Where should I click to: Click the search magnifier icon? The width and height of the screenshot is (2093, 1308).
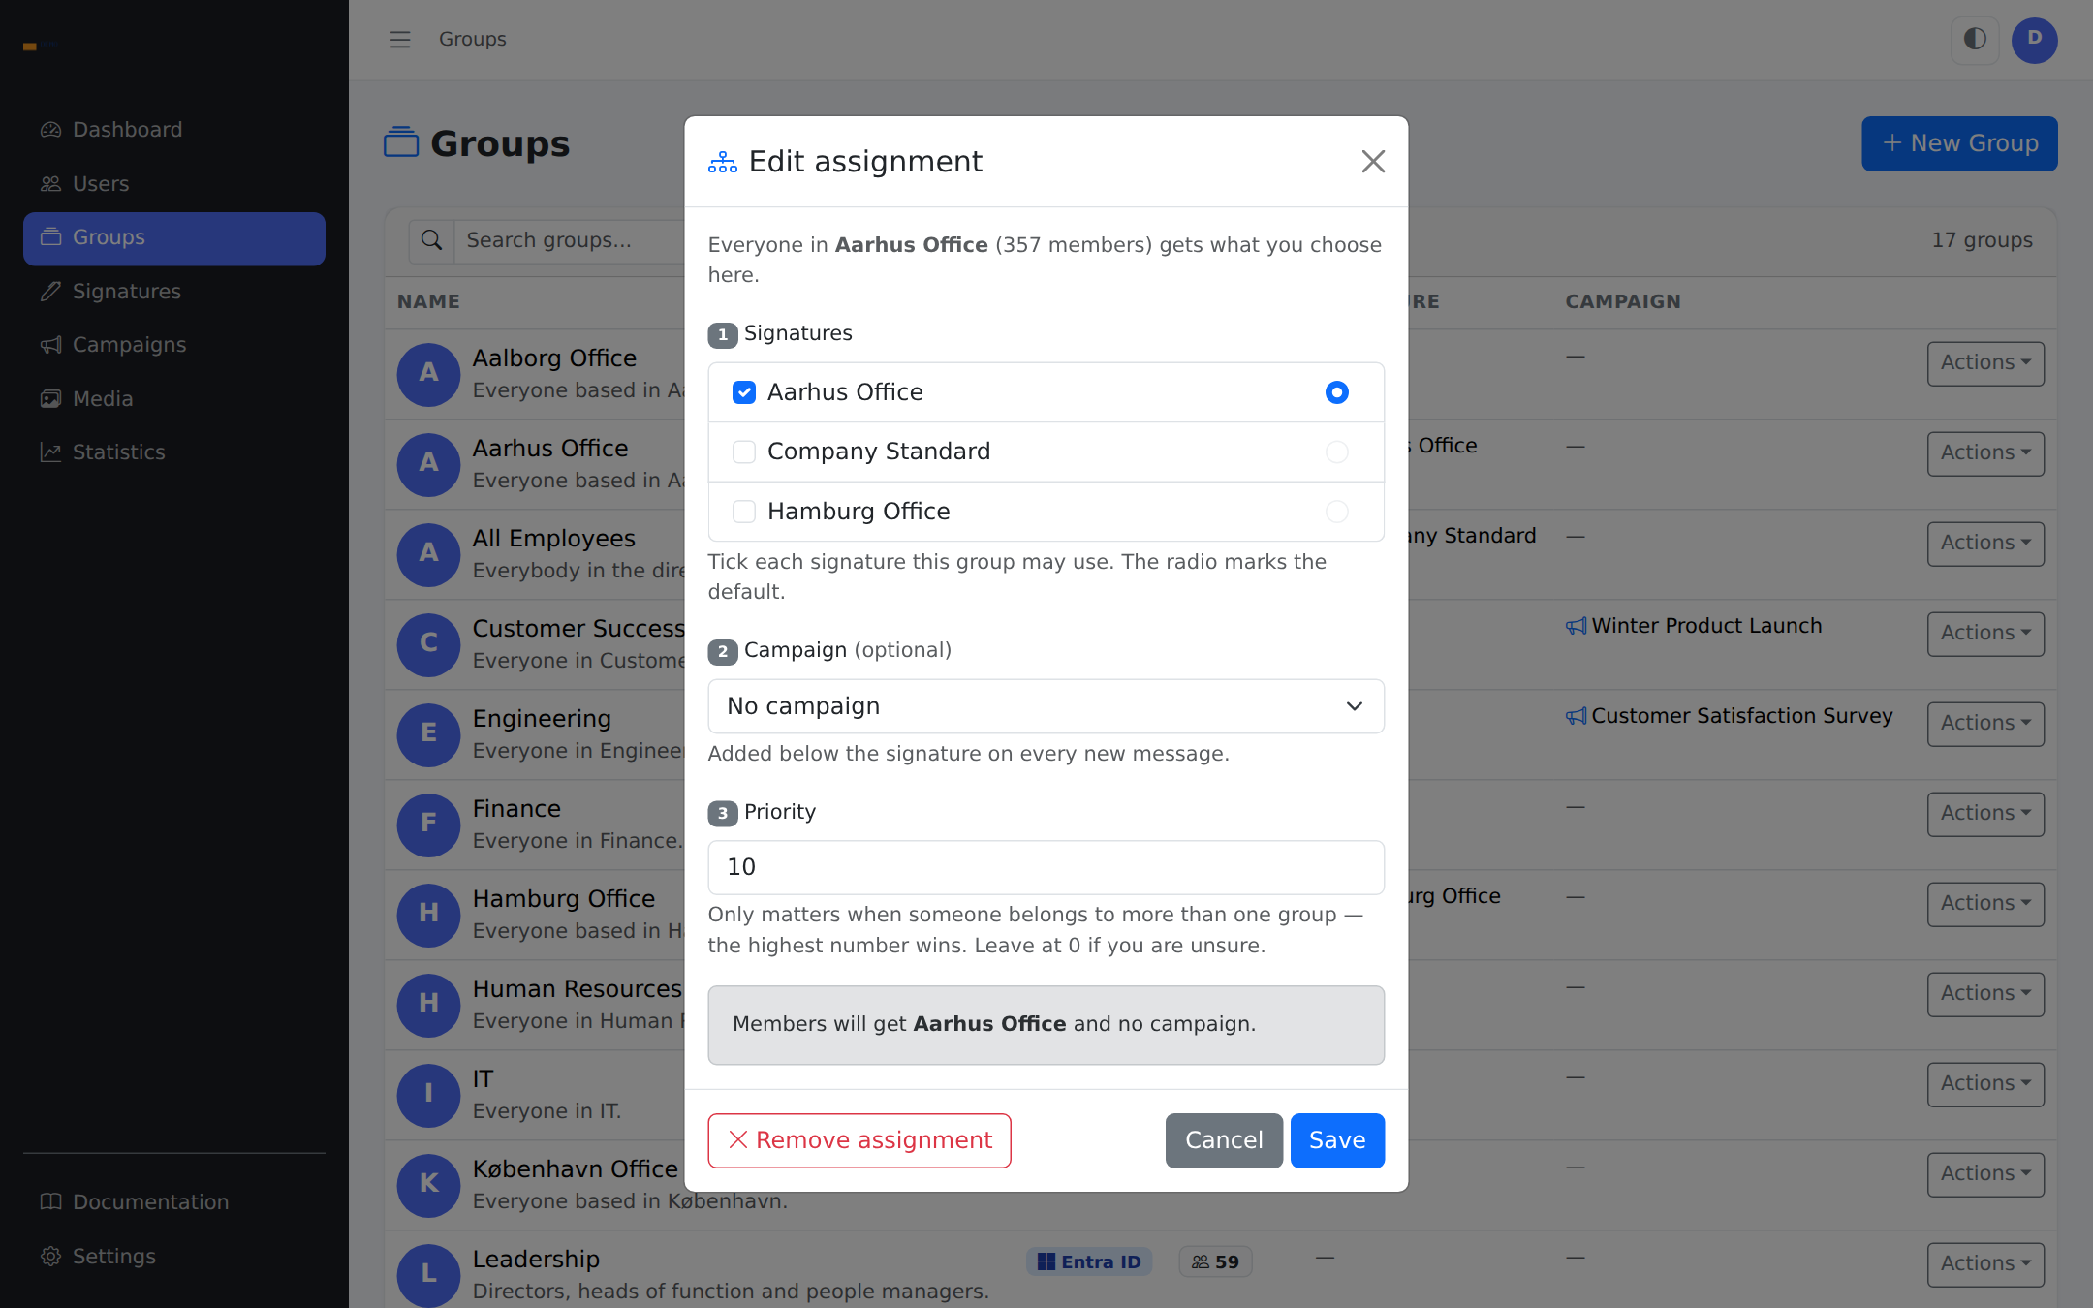(x=432, y=240)
